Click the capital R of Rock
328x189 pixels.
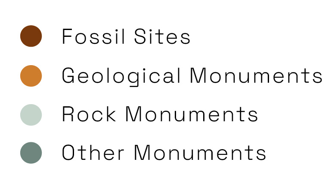[x=68, y=114]
